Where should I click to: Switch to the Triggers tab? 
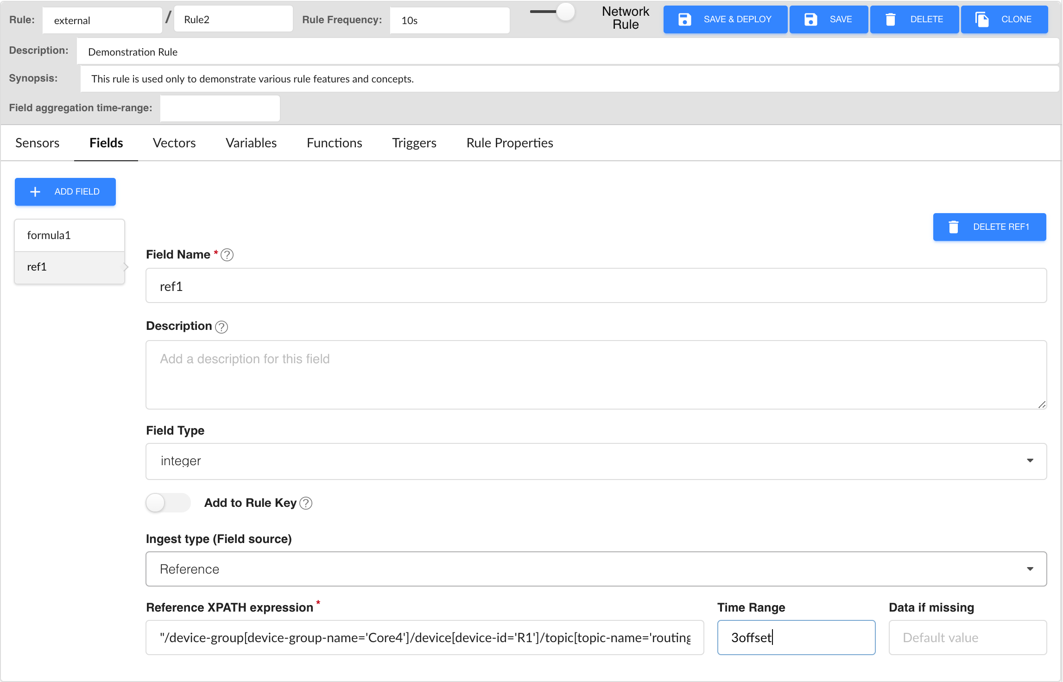[414, 143]
